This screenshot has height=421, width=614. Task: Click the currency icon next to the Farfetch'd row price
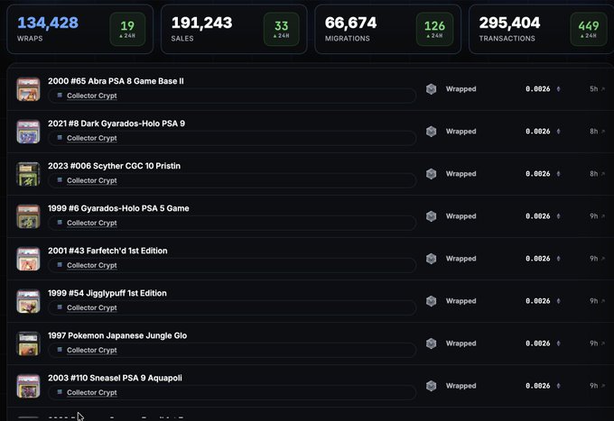[558, 259]
